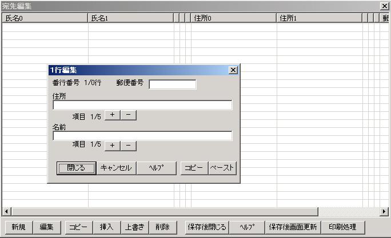Image resolution: width=391 pixels, height=238 pixels.
Task: Click the 郵便番号 input field
Action: point(172,84)
